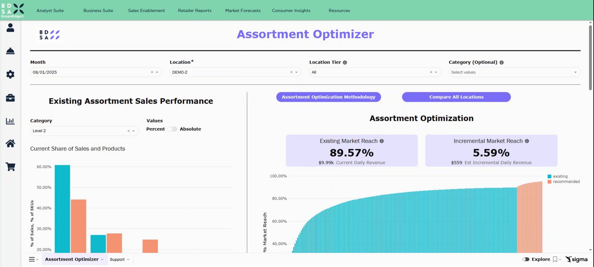The height and width of the screenshot is (267, 594).
Task: Expand the Month dropdown
Action: (157, 72)
